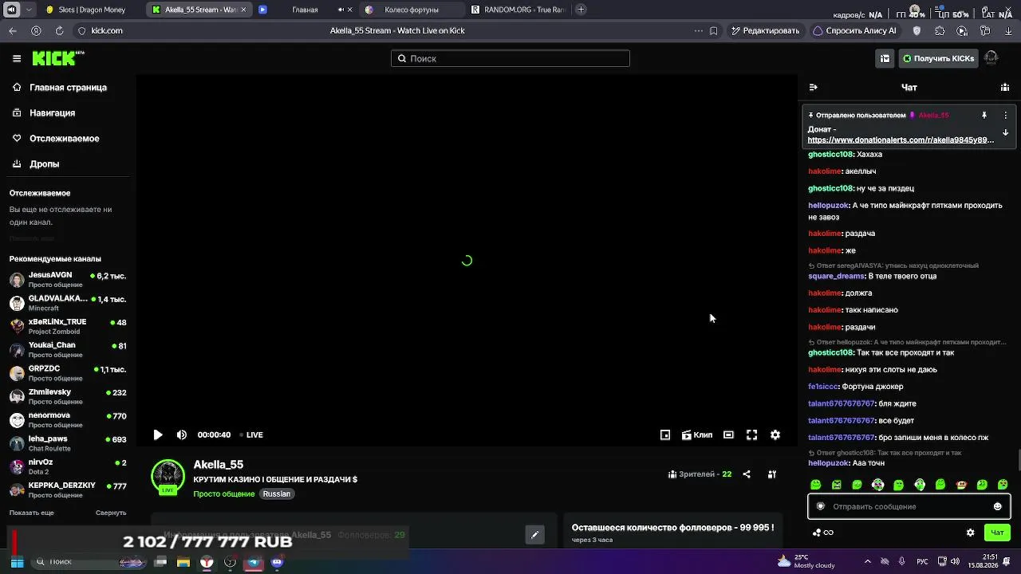Open 'Навигация' in the sidebar
1021x574 pixels.
[45, 113]
